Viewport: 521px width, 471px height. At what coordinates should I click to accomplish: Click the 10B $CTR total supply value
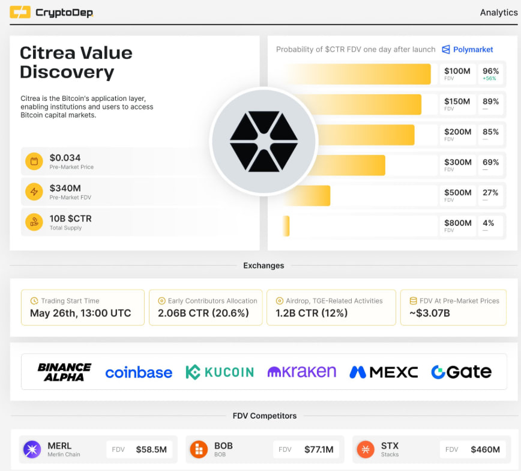pos(70,219)
